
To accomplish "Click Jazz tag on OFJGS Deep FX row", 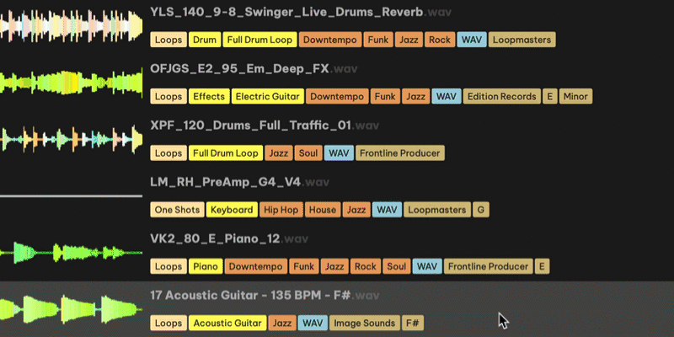I will [416, 96].
